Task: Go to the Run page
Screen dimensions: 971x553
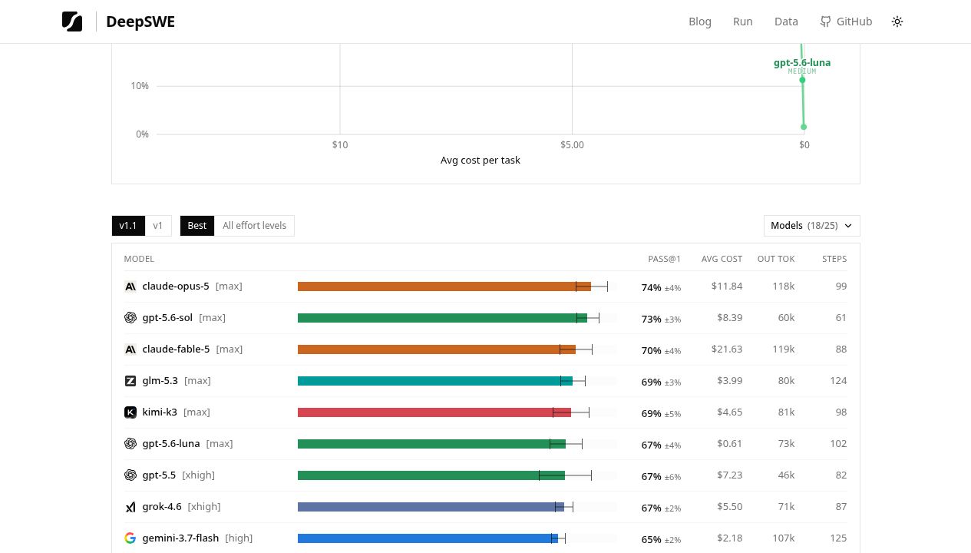Action: [x=743, y=22]
